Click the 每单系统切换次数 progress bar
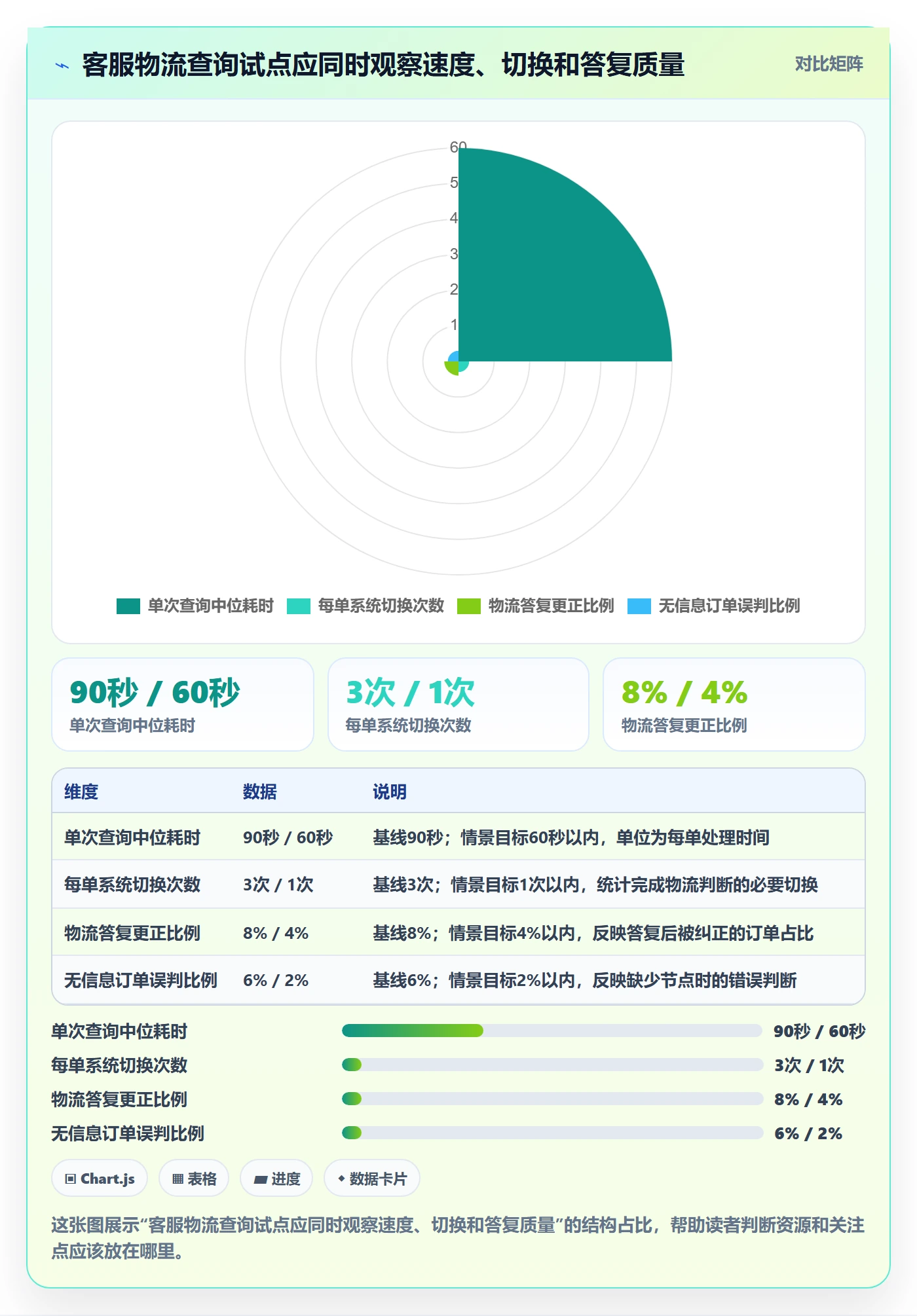The width and height of the screenshot is (917, 1316). coord(552,1065)
